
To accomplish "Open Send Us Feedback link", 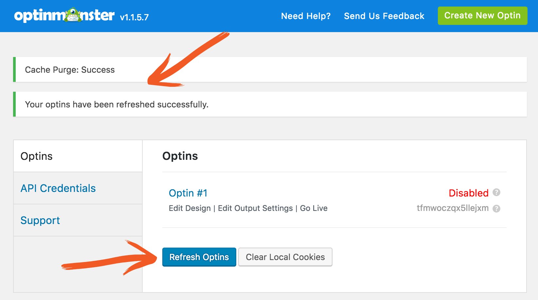I will coord(384,16).
